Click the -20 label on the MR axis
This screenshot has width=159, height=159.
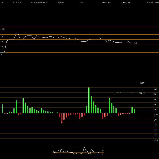[155, 120]
